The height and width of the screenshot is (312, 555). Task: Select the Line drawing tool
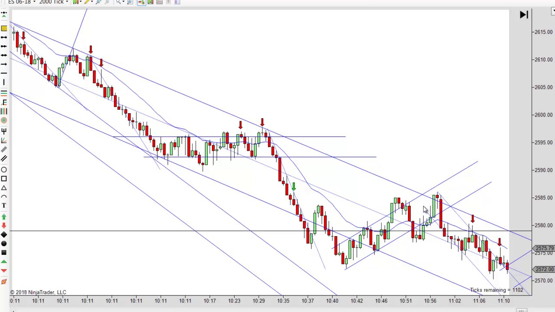click(4, 37)
